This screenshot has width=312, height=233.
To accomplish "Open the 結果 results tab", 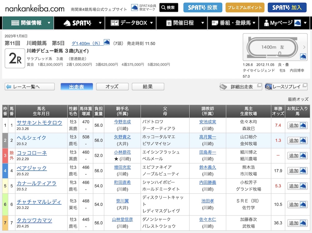I will [148, 87].
